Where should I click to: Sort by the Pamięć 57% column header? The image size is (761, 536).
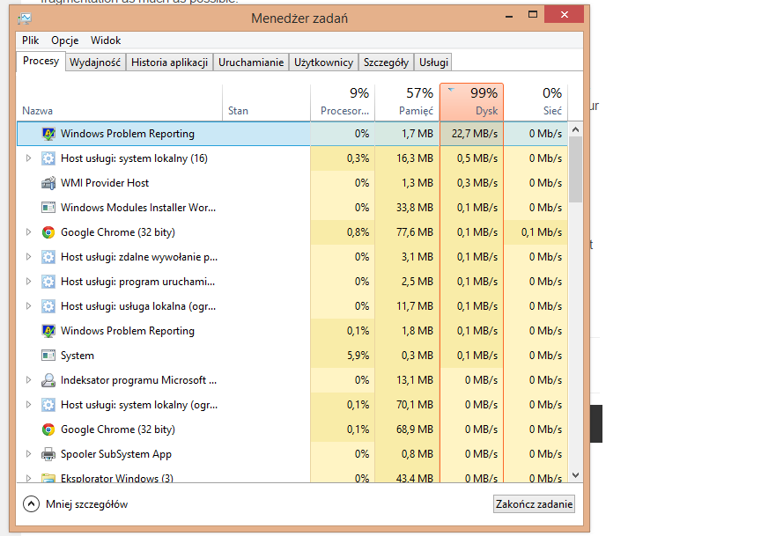[x=407, y=103]
